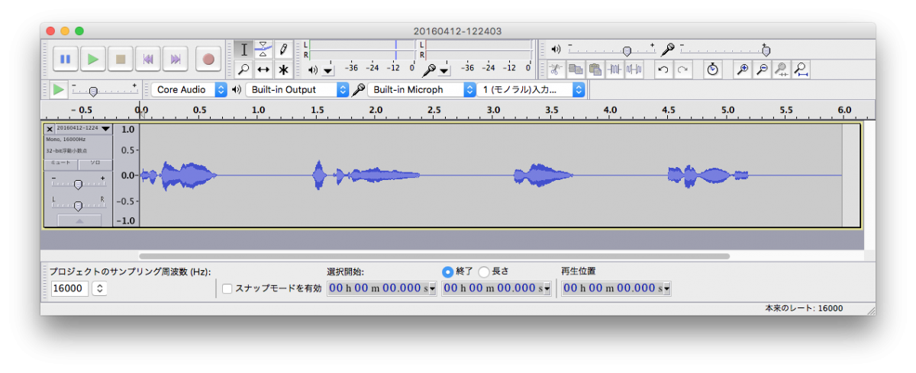The image size is (916, 373).
Task: Open the Built-in Microph input dropdown
Action: pos(422,89)
